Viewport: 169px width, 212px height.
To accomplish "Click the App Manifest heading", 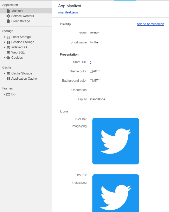I will pos(70,6).
